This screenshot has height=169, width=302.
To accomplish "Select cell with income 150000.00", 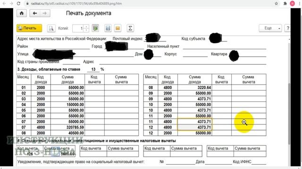I will point(67,105).
